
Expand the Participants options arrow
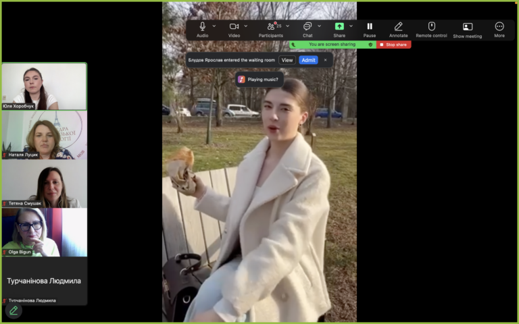288,26
